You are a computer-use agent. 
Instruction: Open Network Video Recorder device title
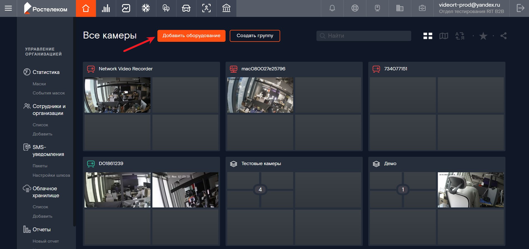[x=126, y=69]
